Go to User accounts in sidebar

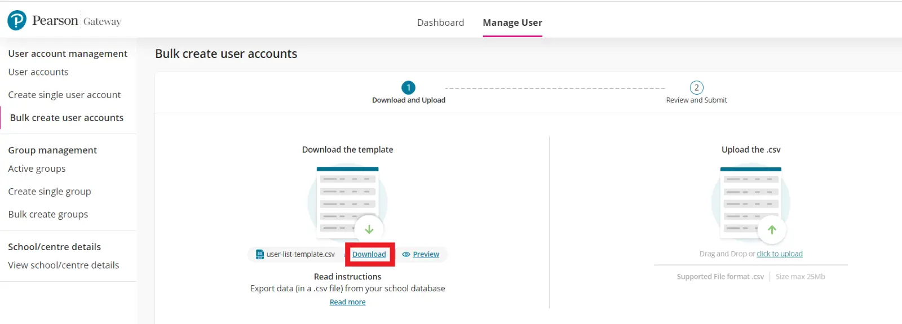(x=38, y=72)
